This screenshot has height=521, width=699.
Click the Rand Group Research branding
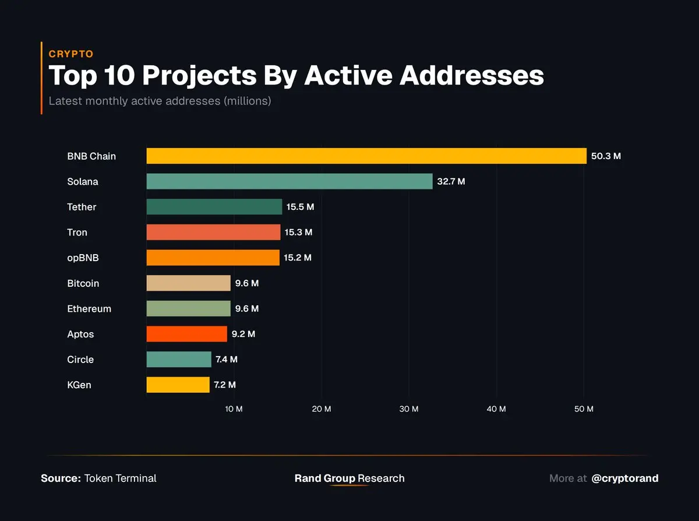[x=349, y=478]
